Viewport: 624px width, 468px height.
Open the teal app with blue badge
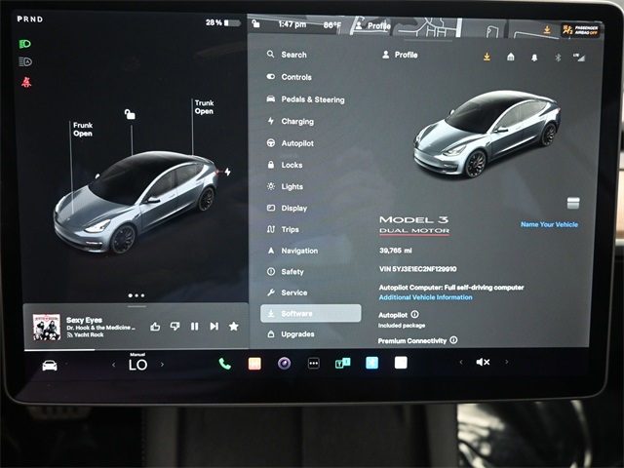click(x=342, y=363)
